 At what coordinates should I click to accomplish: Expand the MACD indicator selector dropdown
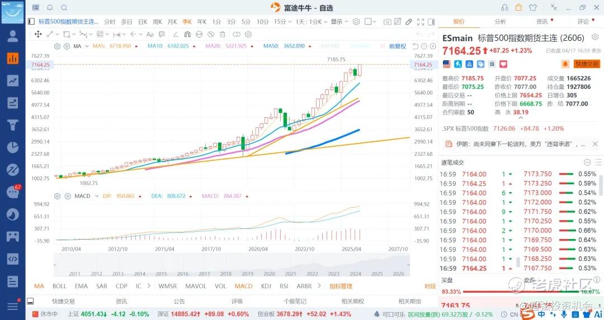[97, 196]
